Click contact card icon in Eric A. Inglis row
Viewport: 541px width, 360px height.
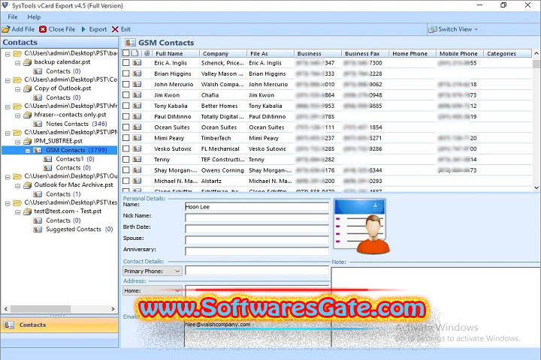pos(137,63)
